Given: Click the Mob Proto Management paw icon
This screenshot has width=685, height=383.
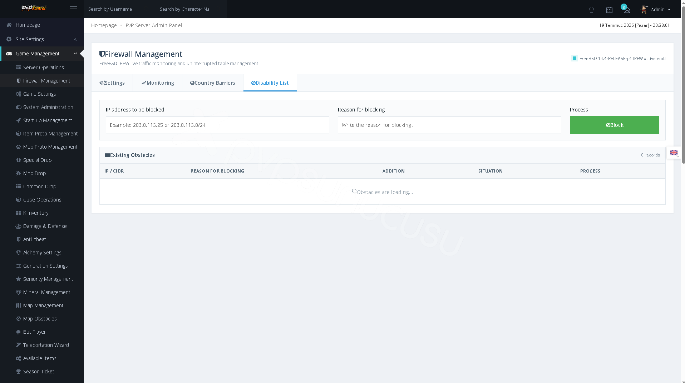Looking at the screenshot, I should (19, 147).
